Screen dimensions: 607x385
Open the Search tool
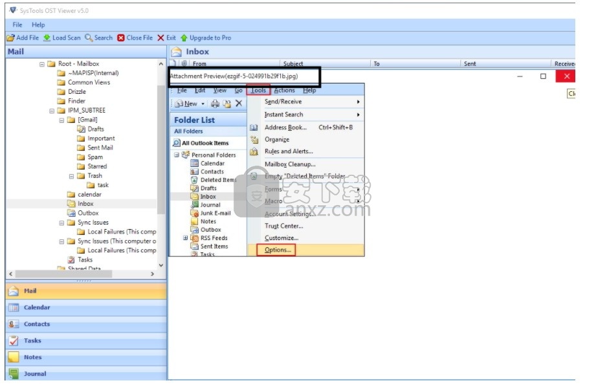click(99, 38)
